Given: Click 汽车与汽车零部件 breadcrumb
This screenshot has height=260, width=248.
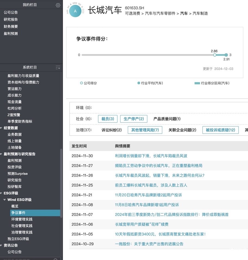Looking at the screenshot, I should tap(160, 13).
